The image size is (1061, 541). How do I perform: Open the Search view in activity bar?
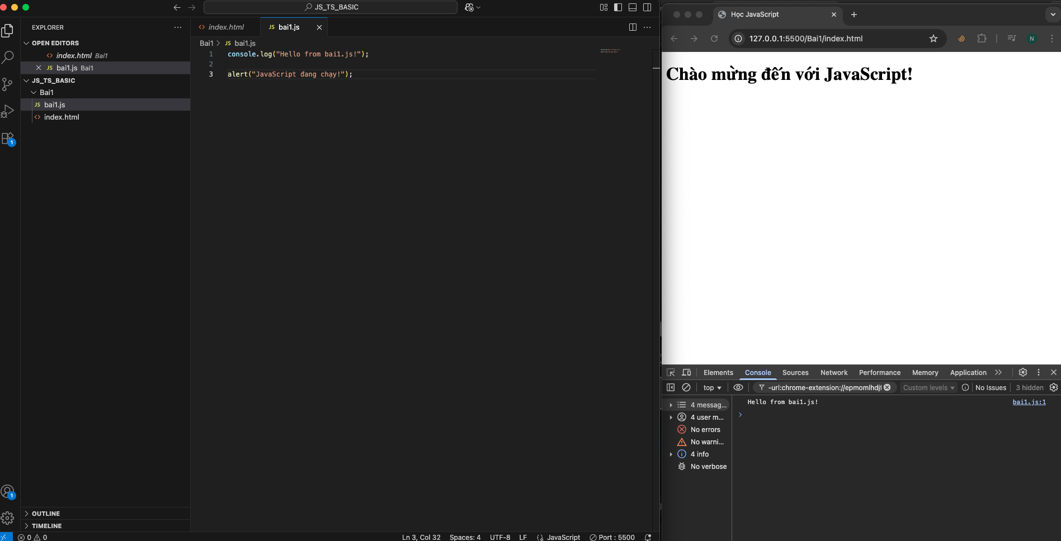[x=8, y=57]
